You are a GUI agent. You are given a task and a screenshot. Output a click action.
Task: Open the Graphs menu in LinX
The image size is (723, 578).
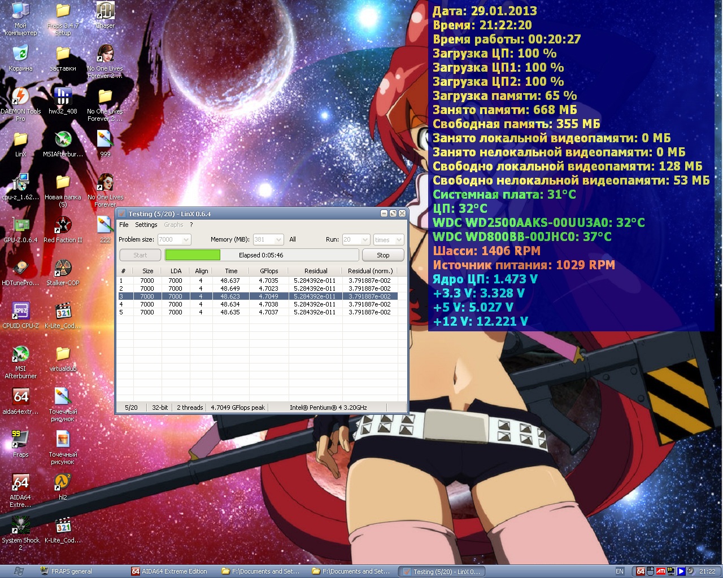(173, 225)
